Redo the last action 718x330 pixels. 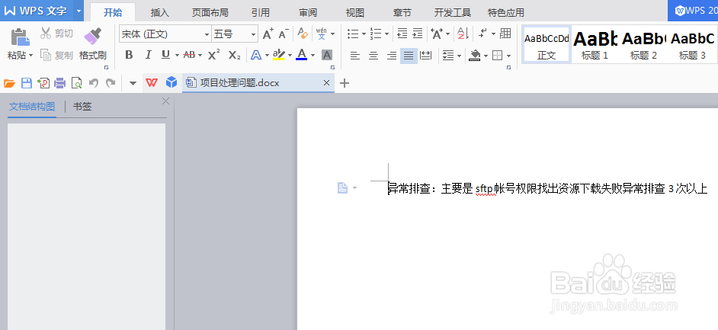(x=111, y=83)
